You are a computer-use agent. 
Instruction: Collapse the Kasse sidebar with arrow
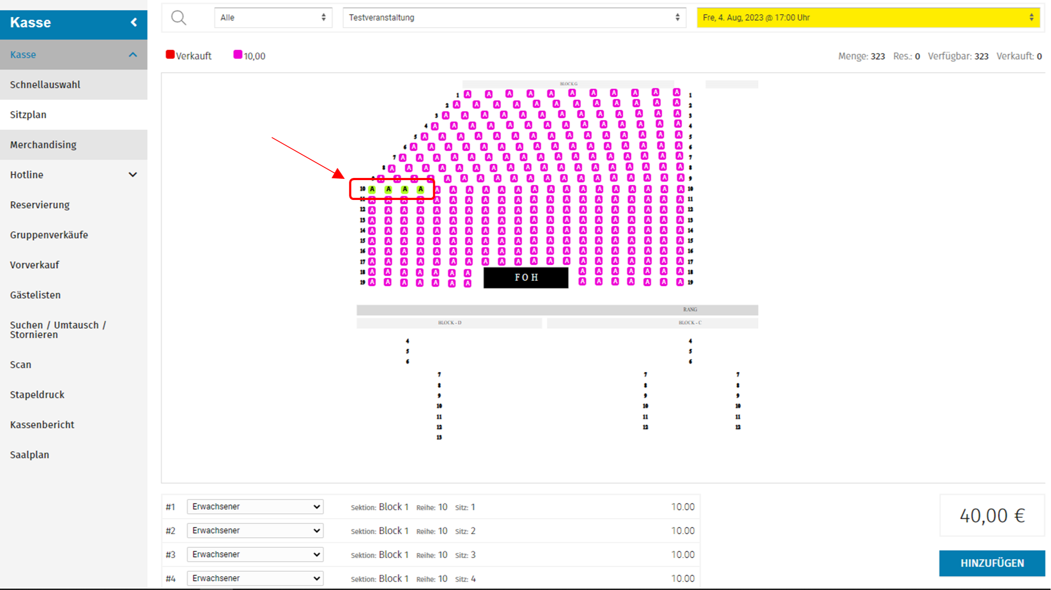coord(134,22)
